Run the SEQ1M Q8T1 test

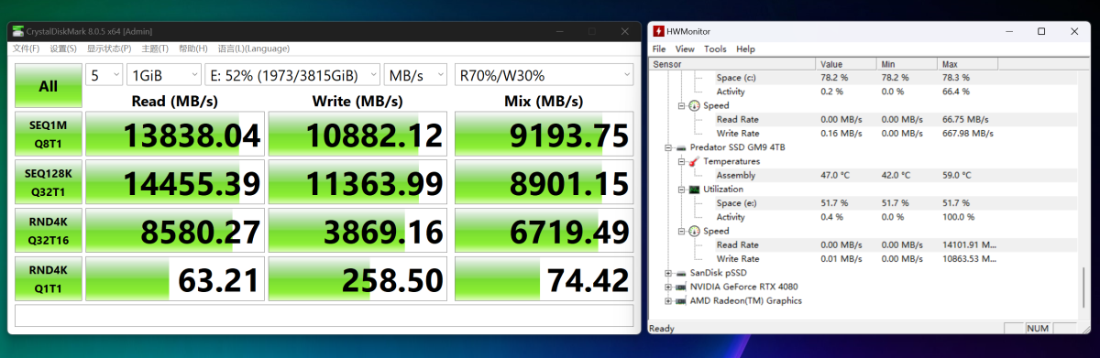tap(48, 135)
